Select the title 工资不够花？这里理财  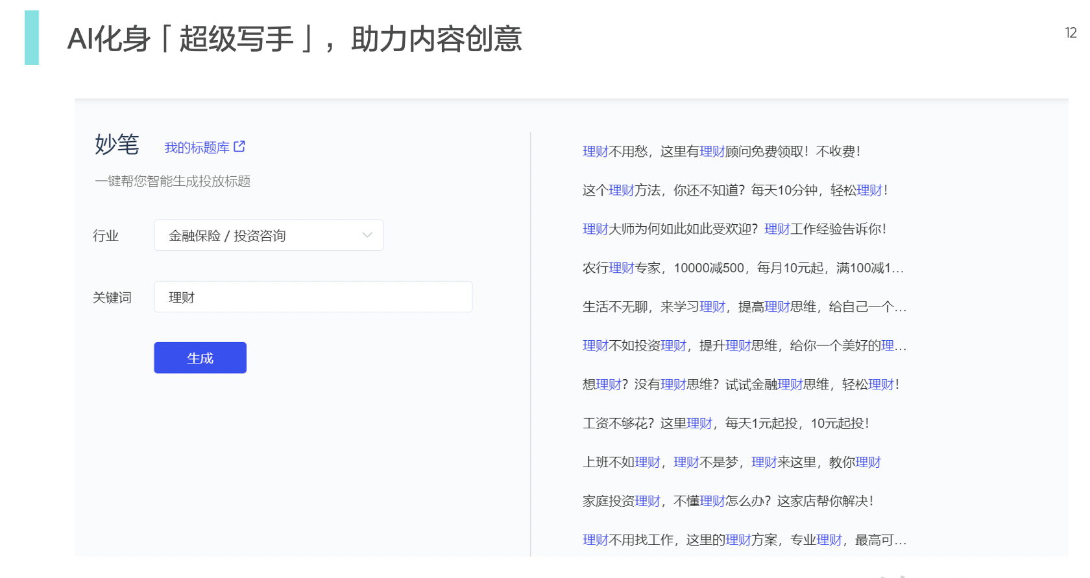pyautogui.click(x=725, y=424)
